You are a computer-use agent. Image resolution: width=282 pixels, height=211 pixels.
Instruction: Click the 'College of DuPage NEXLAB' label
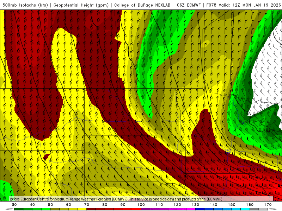click(x=142, y=5)
